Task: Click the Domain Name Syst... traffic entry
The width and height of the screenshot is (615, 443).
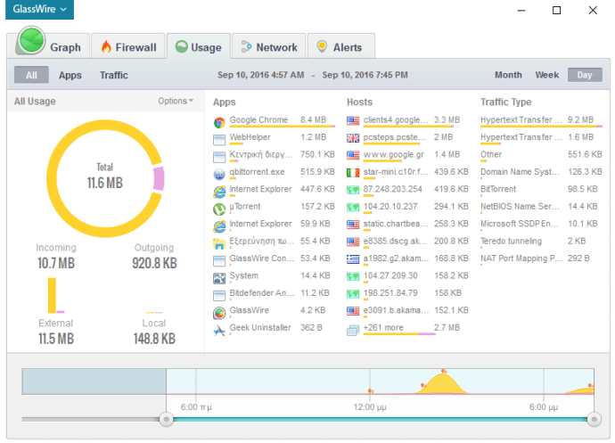Action: (541, 172)
